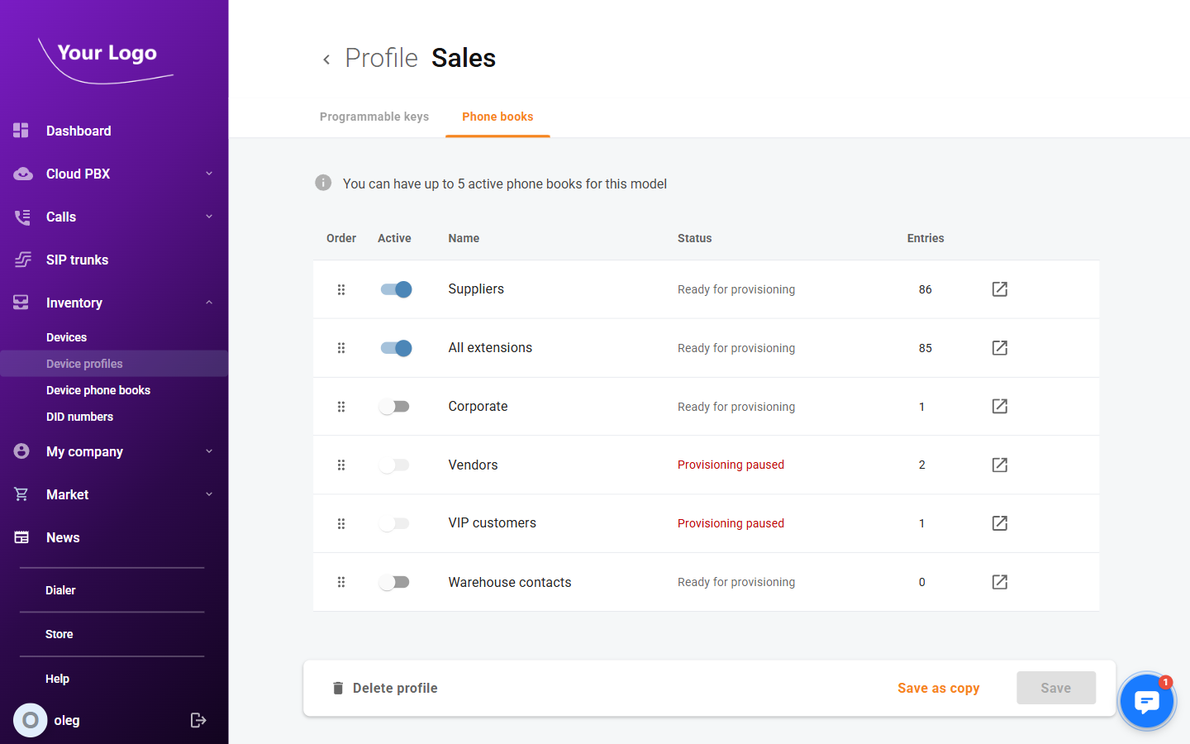Expand the My company submenu
This screenshot has width=1190, height=744.
209,451
